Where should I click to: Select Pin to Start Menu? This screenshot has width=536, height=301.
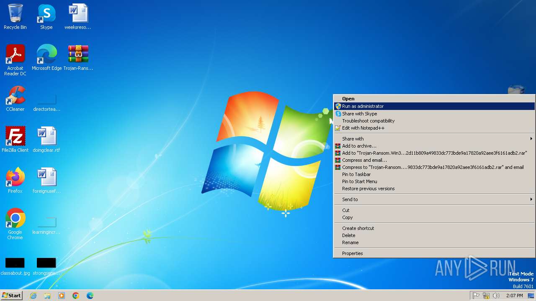(434, 181)
